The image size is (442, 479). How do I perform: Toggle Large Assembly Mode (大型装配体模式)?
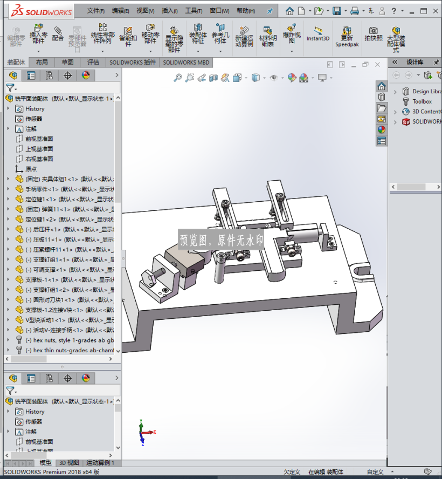[396, 39]
